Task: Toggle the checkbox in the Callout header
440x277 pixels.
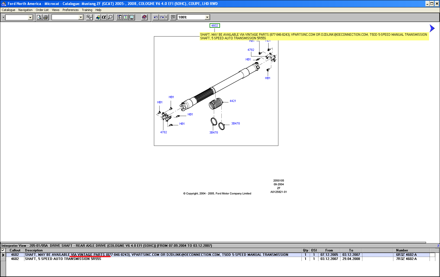Action: pos(3,250)
